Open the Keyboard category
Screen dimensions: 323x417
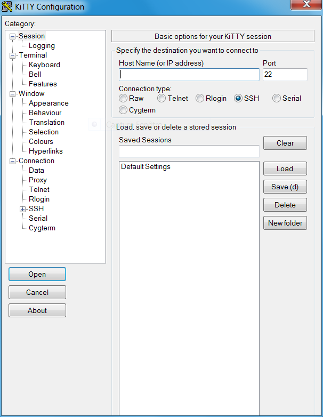pyautogui.click(x=44, y=65)
